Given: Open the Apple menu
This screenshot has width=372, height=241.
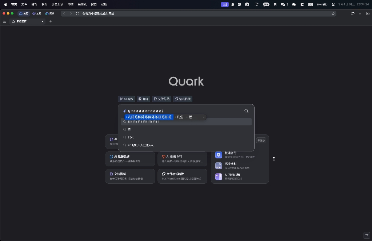Looking at the screenshot, I should tap(5, 4).
